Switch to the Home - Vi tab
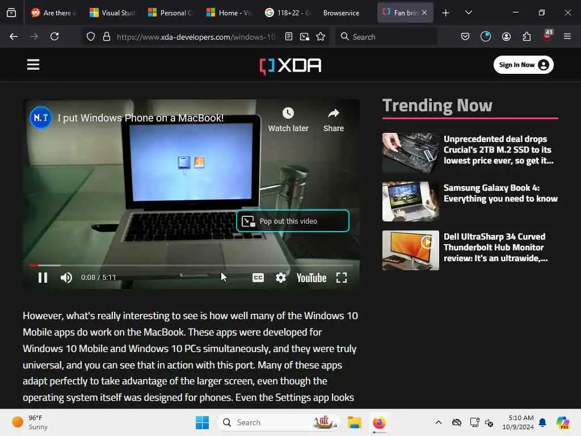581x436 pixels. point(229,12)
